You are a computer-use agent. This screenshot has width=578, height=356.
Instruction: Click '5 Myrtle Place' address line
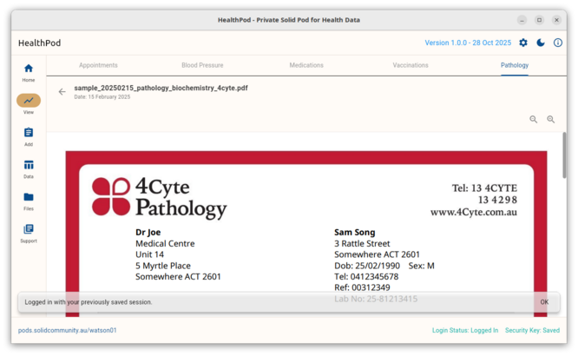pos(163,266)
